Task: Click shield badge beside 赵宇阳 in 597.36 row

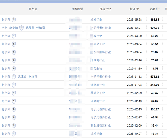Action: pyautogui.click(x=22, y=28)
